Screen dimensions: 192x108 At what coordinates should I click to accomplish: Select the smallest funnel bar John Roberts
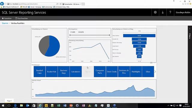point(139,57)
